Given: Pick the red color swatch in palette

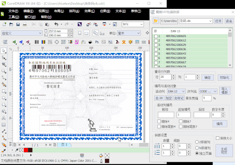Looking at the screenshot, I should pos(26,150).
